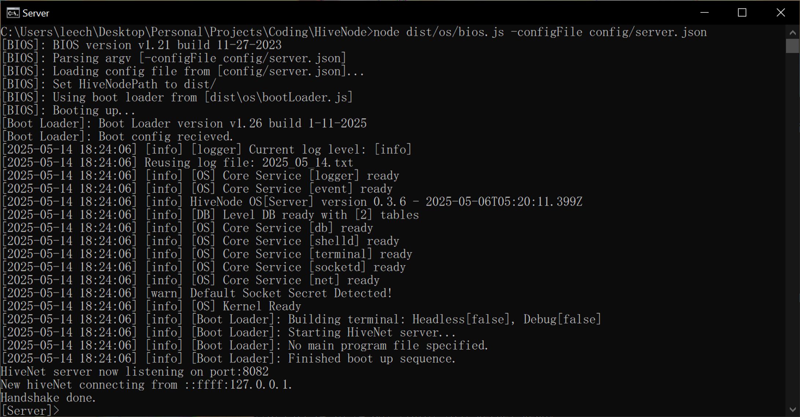Click the Server title bar text
This screenshot has height=417, width=800.
click(36, 13)
